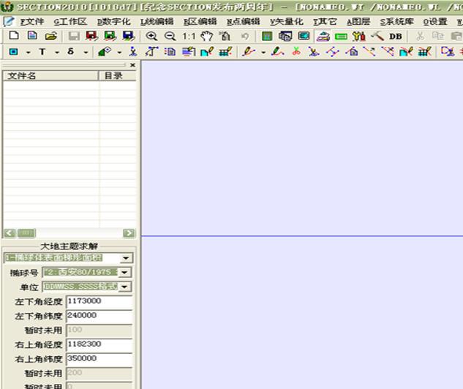Click the Zoom in magnifier icon
Viewport: 463px width, 389px height.
151,36
